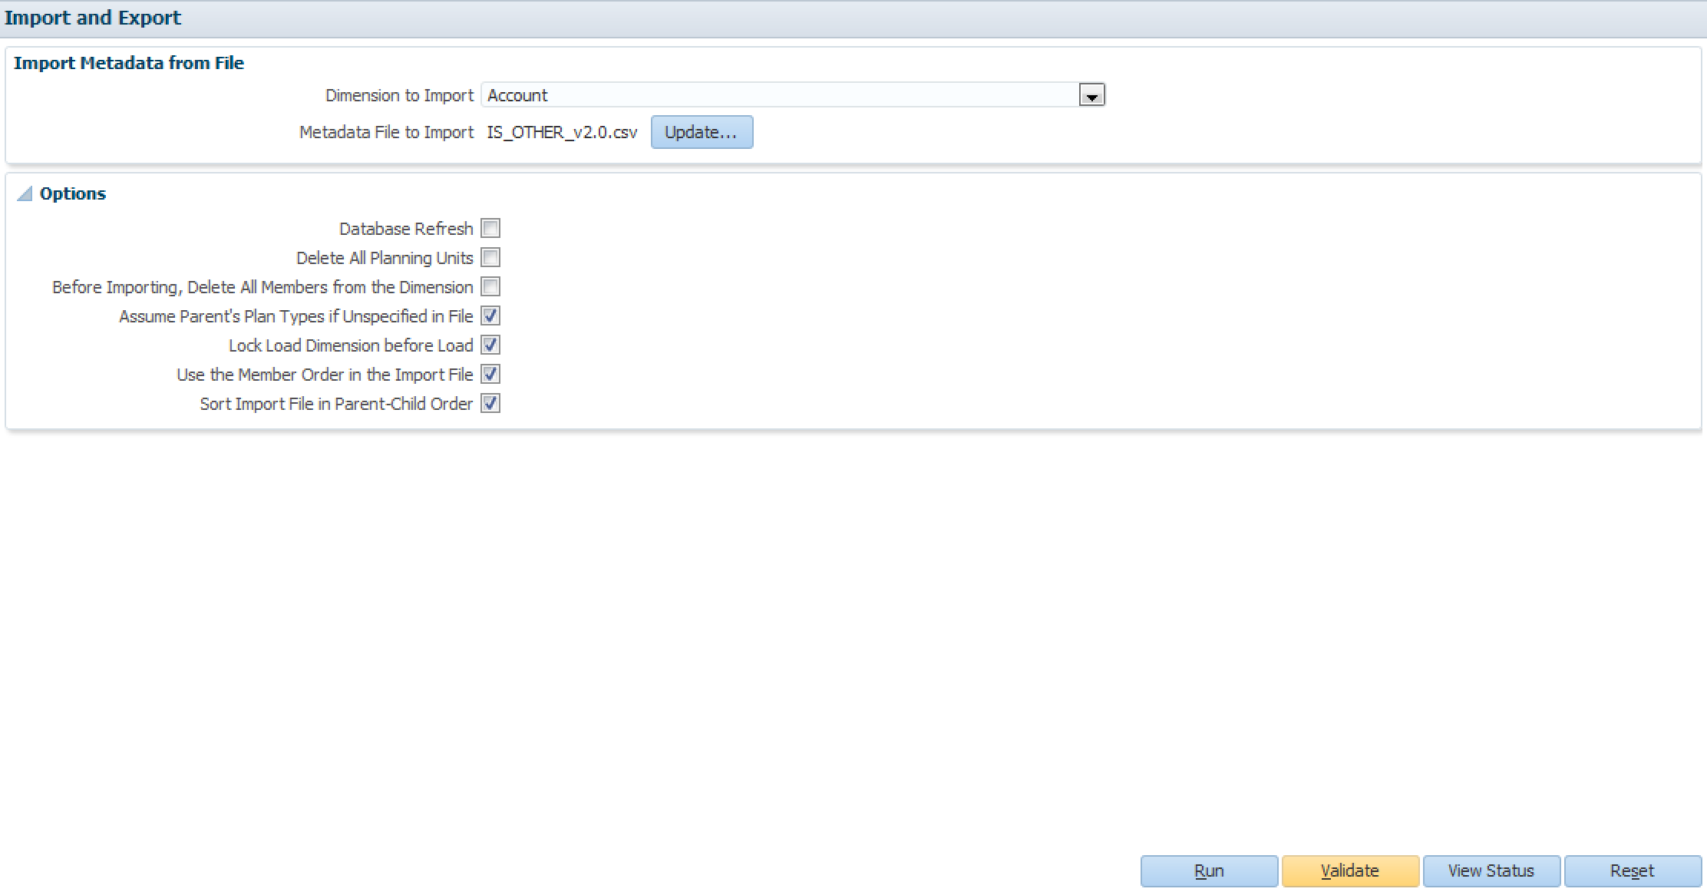Turn off Sort Import File in Parent-Child Order
This screenshot has width=1707, height=892.
point(490,404)
